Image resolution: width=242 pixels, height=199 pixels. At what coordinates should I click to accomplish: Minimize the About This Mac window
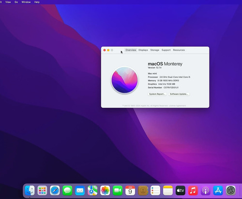(x=108, y=50)
